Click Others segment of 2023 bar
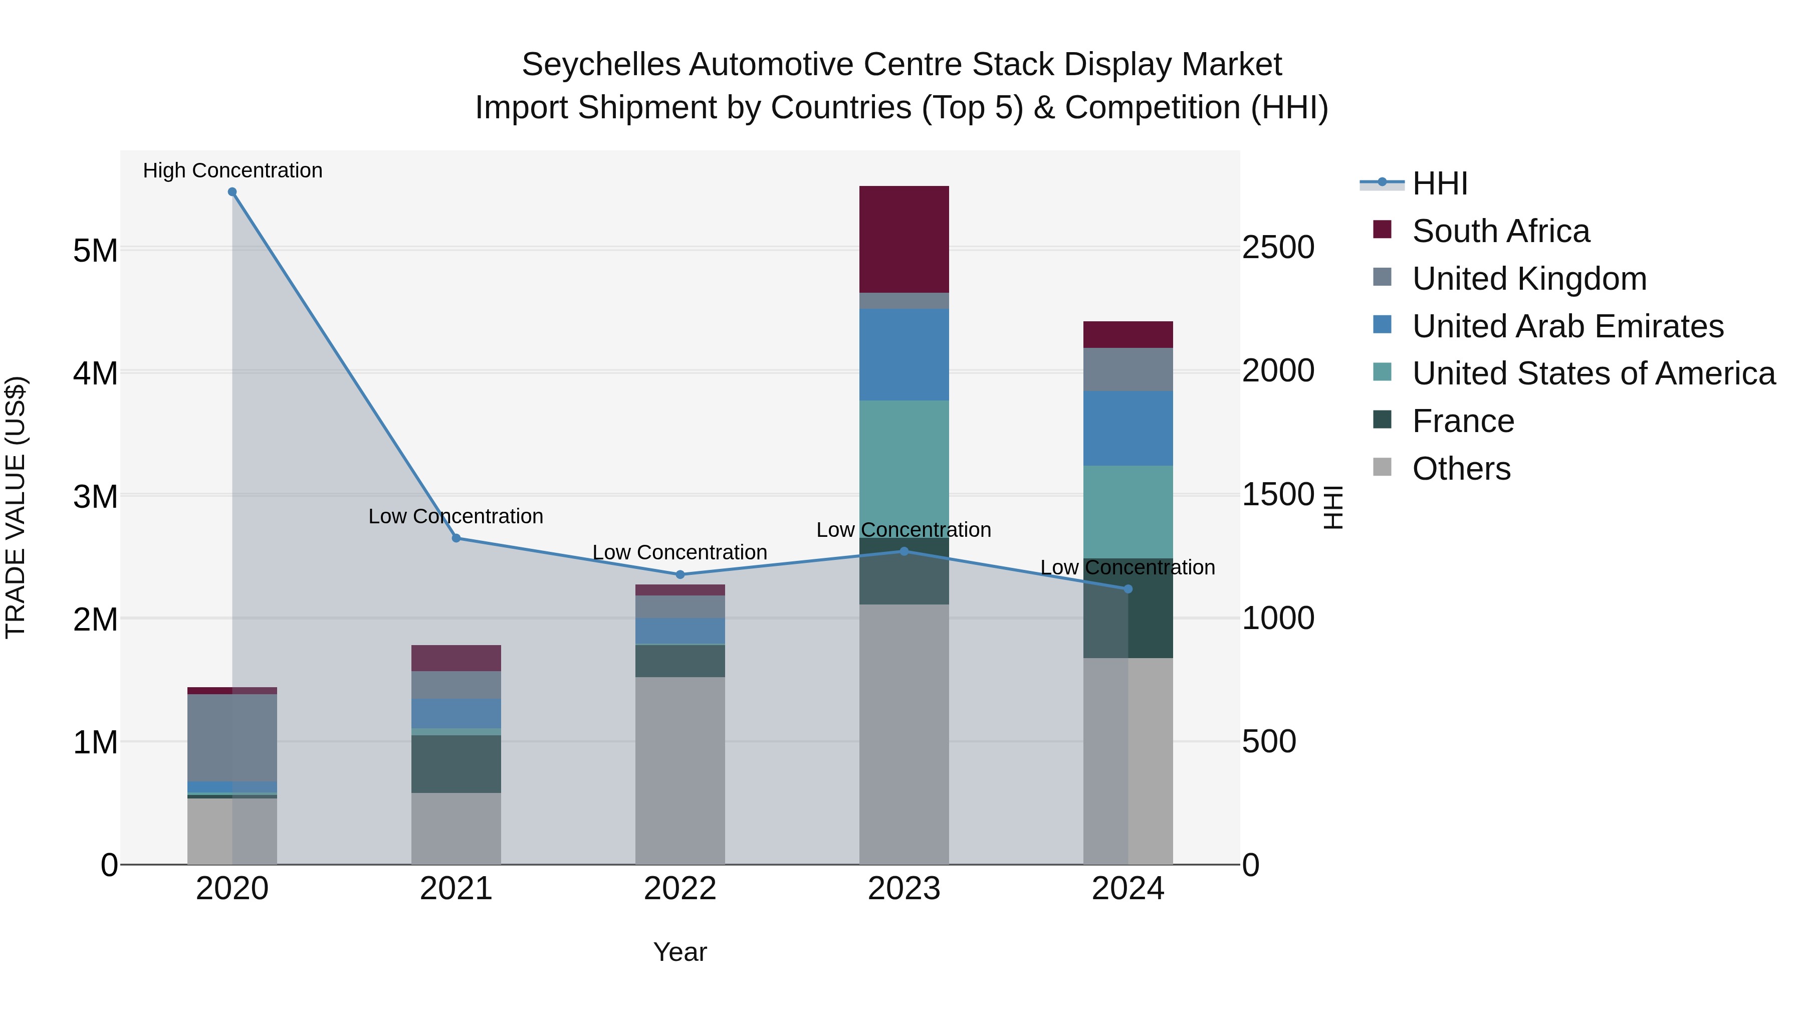The width and height of the screenshot is (1804, 1015). point(904,734)
